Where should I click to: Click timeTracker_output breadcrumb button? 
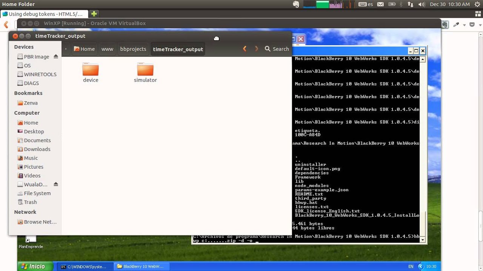pyautogui.click(x=178, y=49)
